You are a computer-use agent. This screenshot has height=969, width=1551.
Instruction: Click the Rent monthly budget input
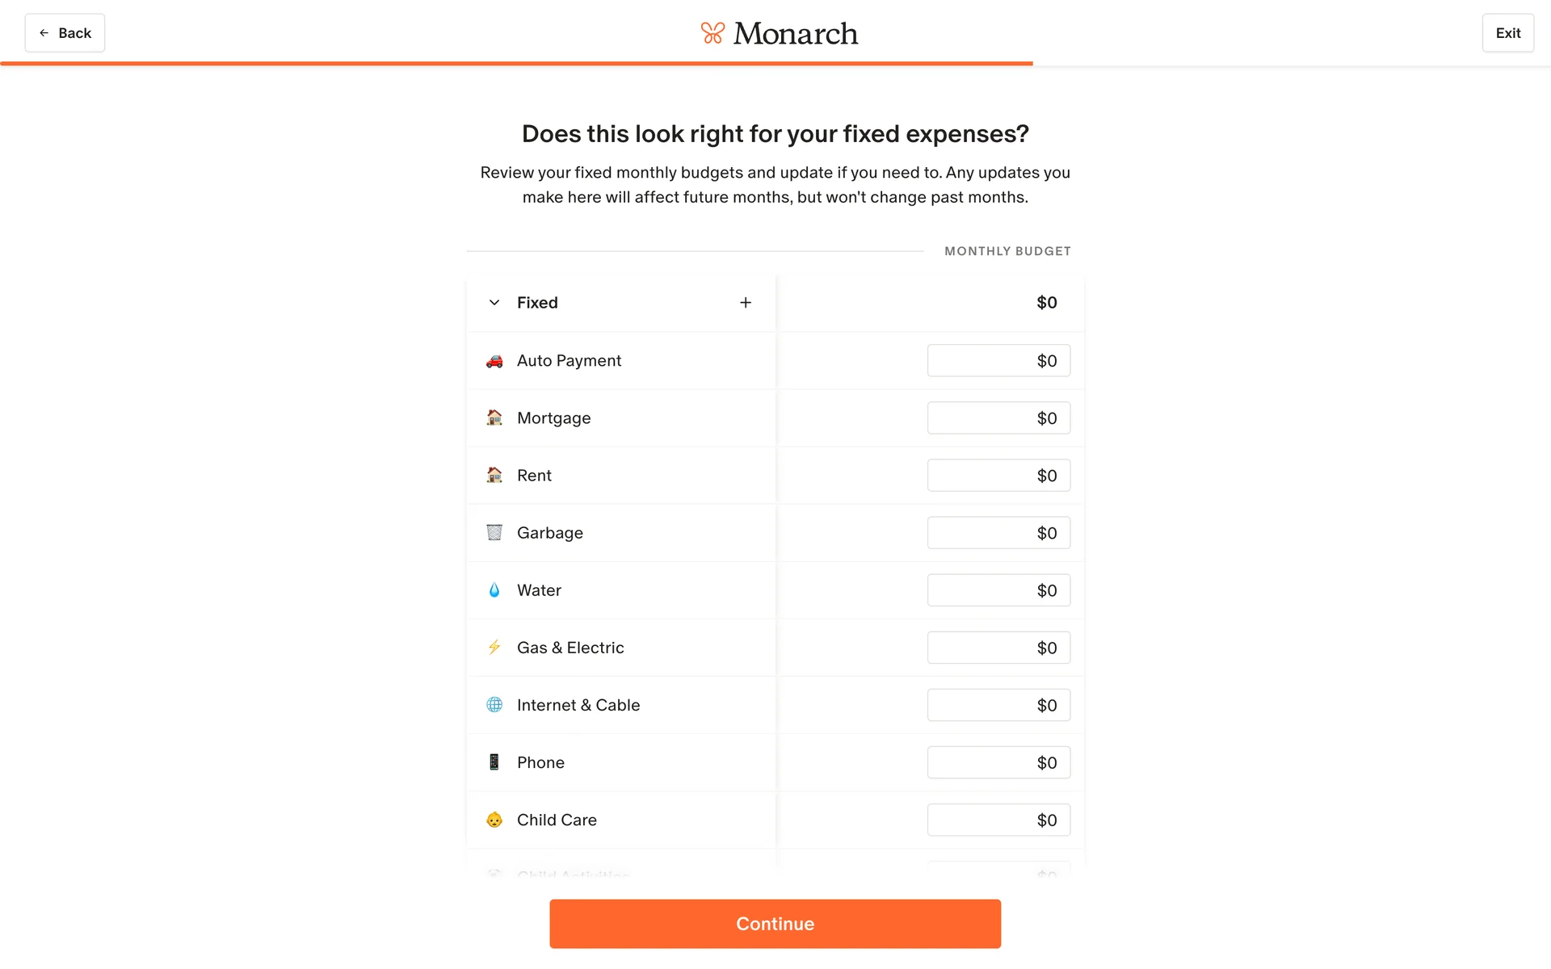(998, 476)
